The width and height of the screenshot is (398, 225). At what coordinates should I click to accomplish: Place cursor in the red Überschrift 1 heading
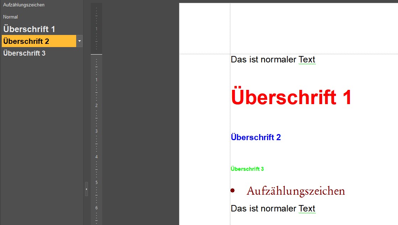[291, 97]
